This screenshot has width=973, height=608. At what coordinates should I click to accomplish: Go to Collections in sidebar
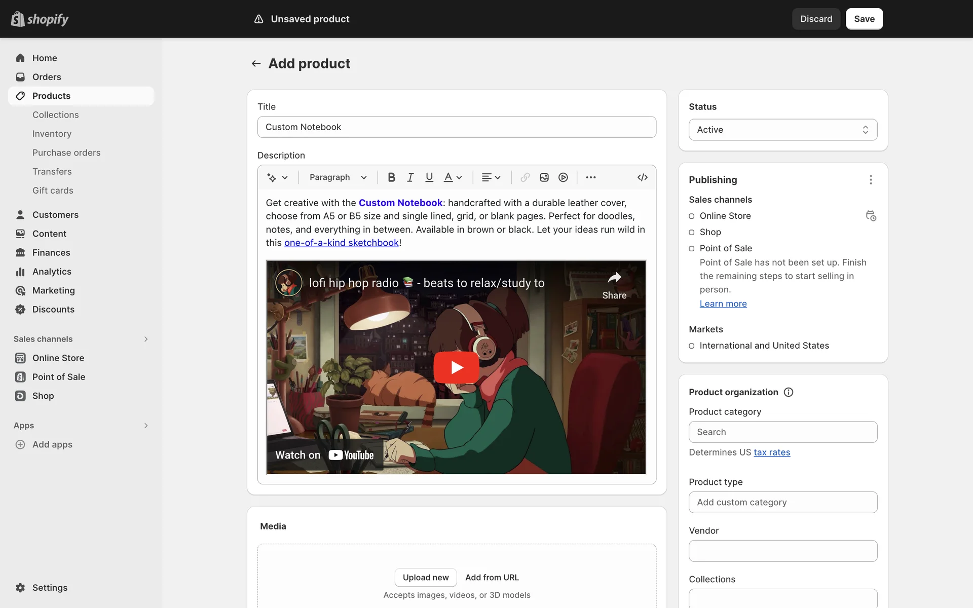point(56,115)
